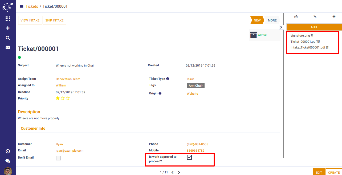Click the Tickets breadcrumb
342x175 pixels.
point(32,6)
